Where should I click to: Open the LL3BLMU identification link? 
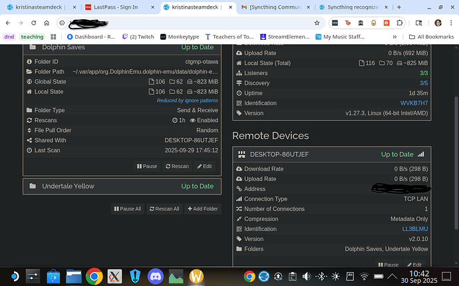415,229
